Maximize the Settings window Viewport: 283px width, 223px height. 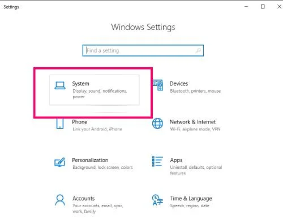pos(263,7)
